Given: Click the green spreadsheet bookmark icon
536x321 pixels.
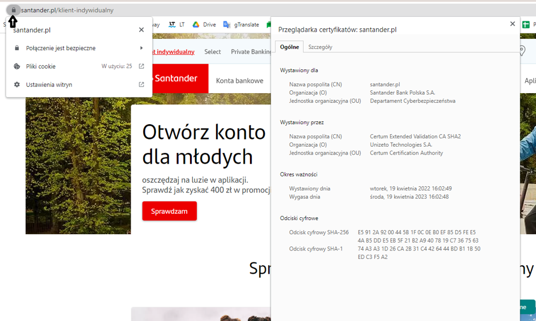Looking at the screenshot, I should tap(526, 25).
